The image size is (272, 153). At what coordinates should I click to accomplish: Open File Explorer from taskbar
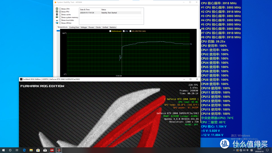click(x=31, y=150)
